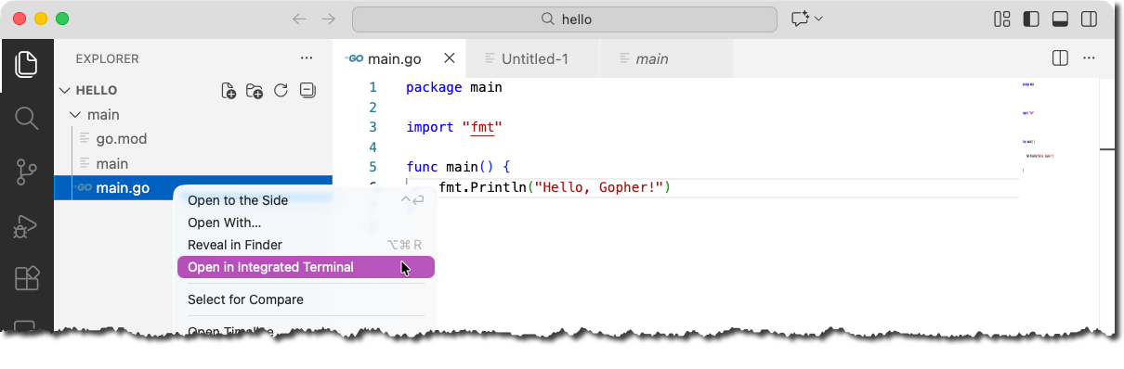The image size is (1124, 369).
Task: Switch to the Untitled-1 tab
Action: coord(534,58)
